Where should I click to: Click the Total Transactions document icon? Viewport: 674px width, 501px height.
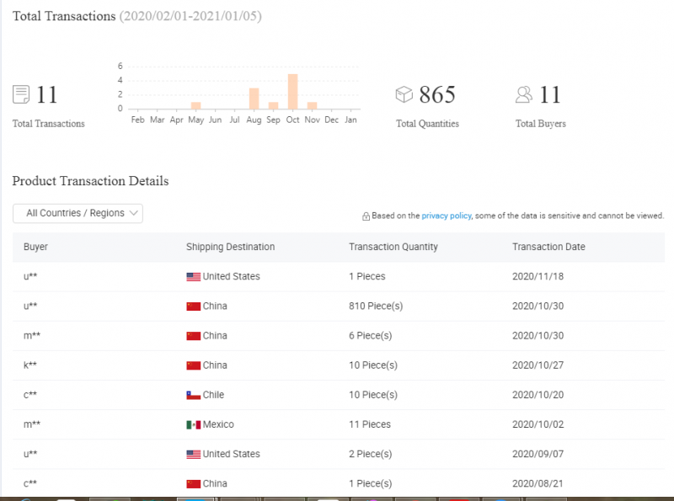pyautogui.click(x=21, y=94)
